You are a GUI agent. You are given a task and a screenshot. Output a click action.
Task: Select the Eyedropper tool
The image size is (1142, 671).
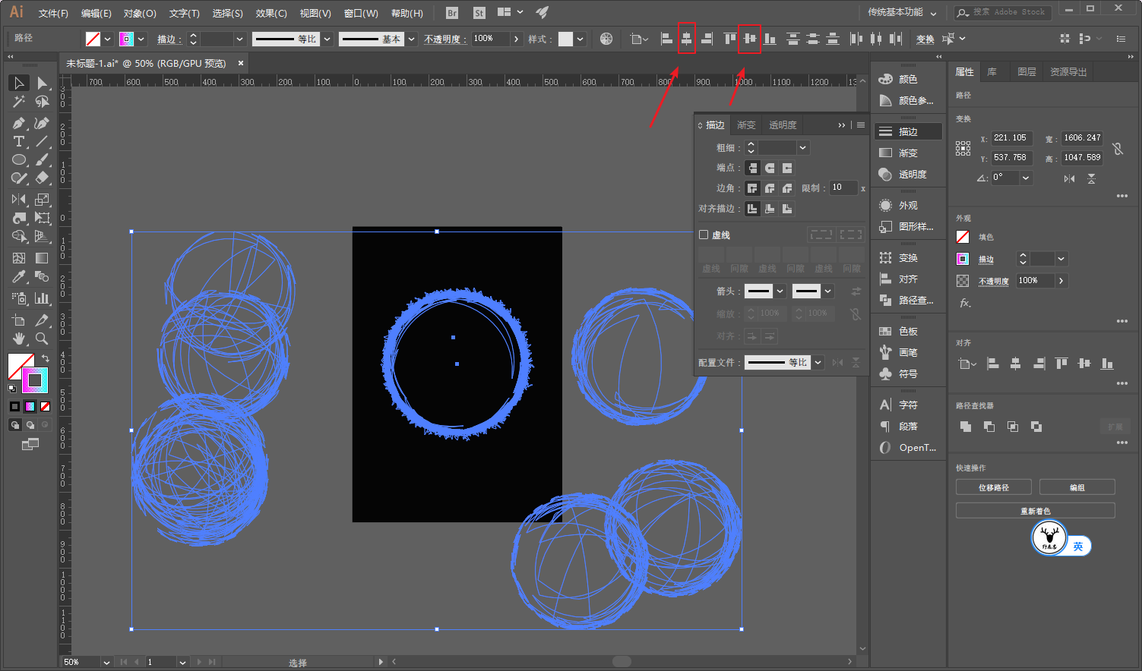point(19,277)
